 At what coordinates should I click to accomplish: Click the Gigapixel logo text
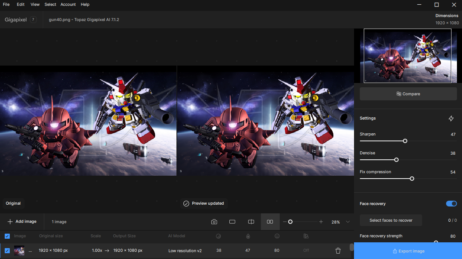[16, 20]
